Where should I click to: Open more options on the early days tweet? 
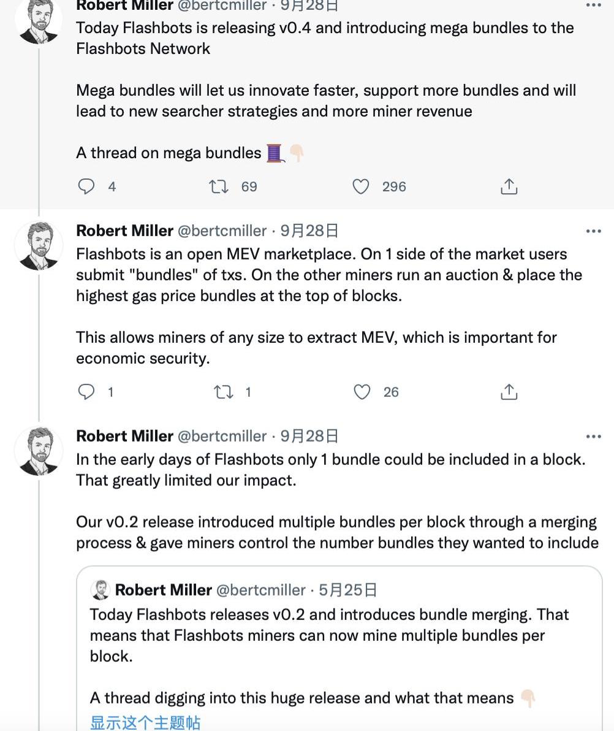click(593, 437)
